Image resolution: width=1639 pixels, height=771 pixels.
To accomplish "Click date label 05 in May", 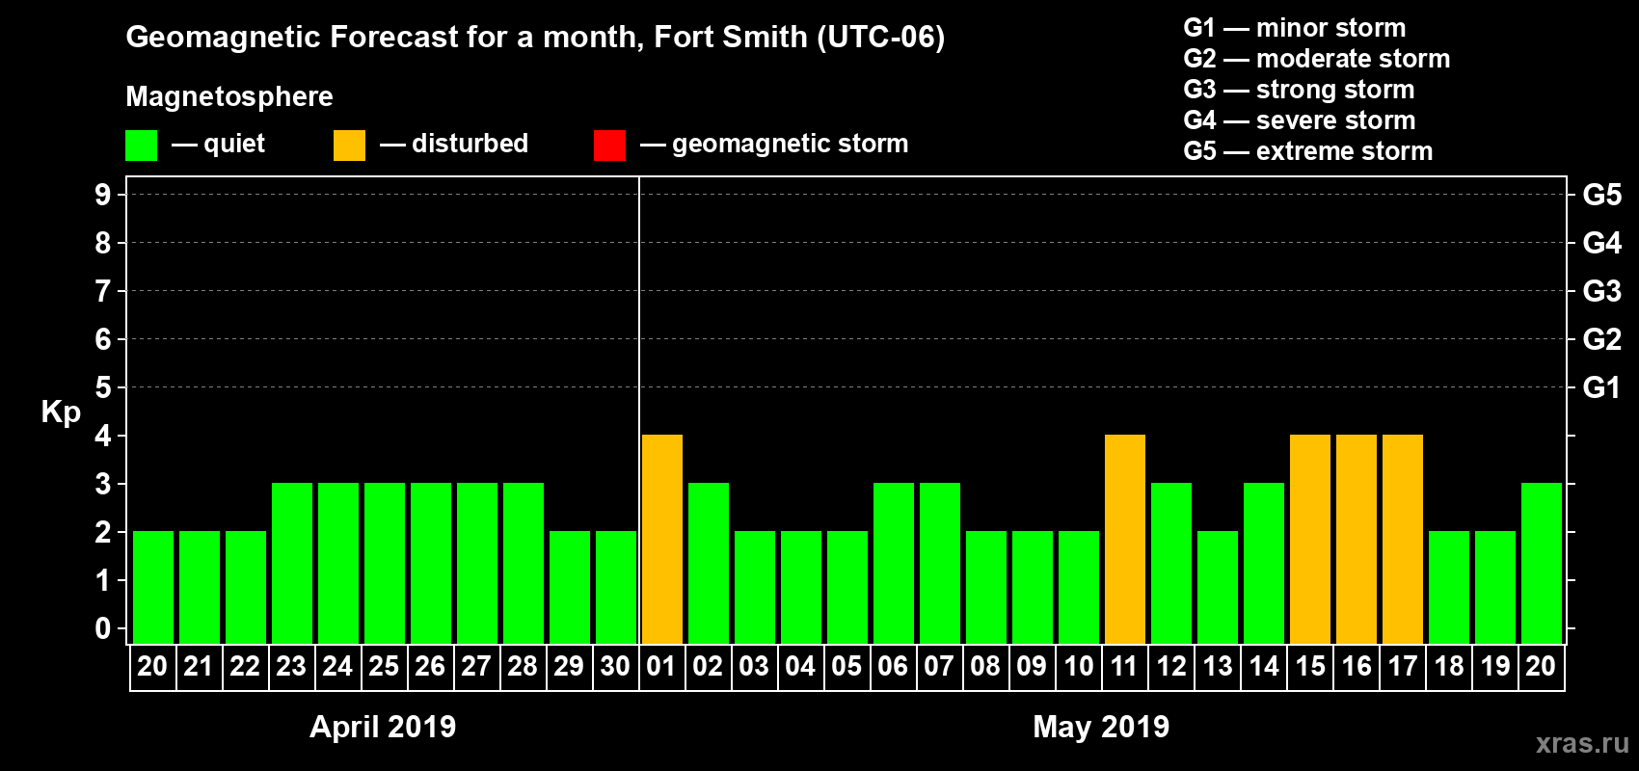I will pos(846,667).
